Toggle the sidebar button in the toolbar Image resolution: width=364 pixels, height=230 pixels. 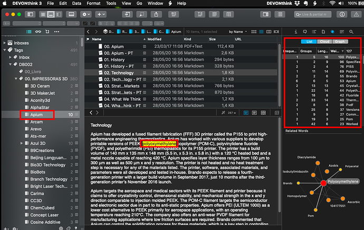point(30,14)
